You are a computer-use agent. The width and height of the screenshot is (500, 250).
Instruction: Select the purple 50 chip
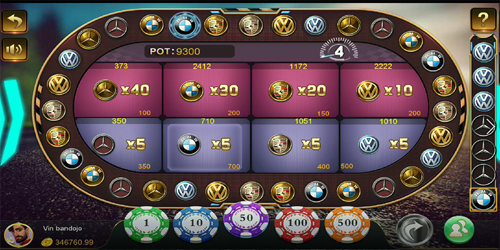[x=246, y=219]
